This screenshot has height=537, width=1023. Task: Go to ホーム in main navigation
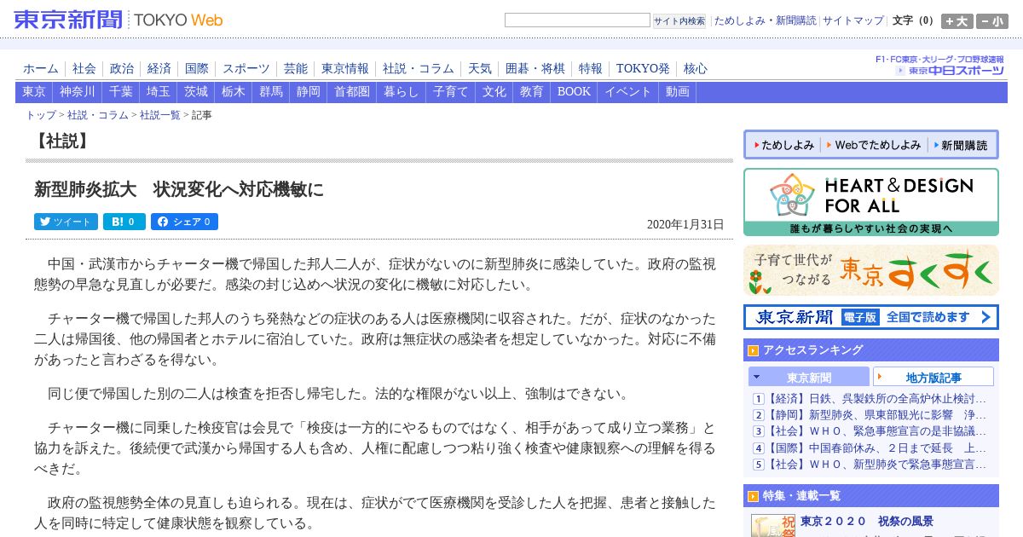point(41,69)
